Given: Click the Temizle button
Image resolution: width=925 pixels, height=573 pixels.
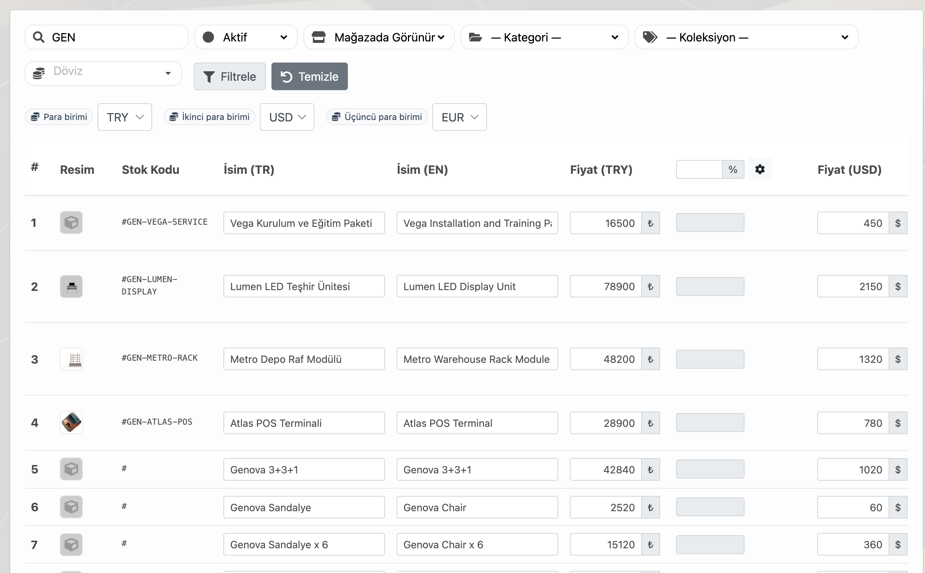Looking at the screenshot, I should [x=309, y=77].
